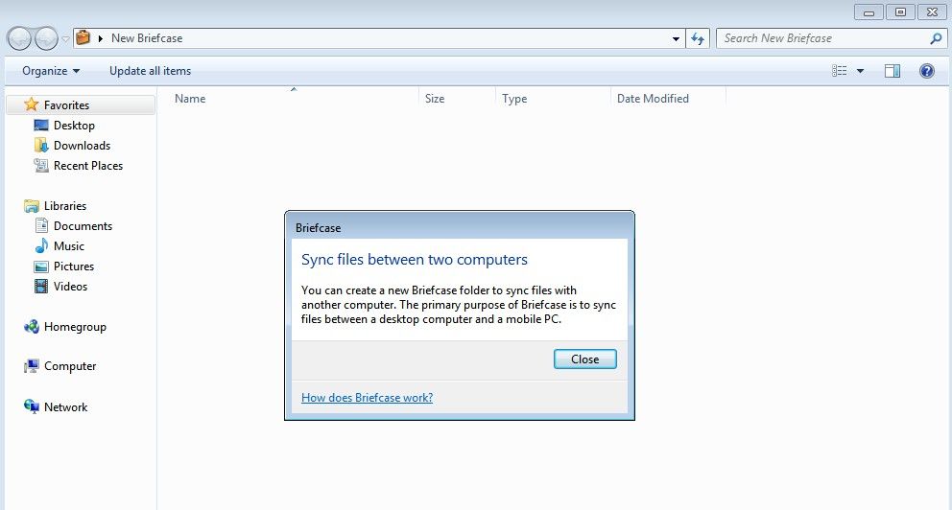Click the Back navigation arrow button
Image resolution: width=952 pixels, height=510 pixels.
[19, 38]
